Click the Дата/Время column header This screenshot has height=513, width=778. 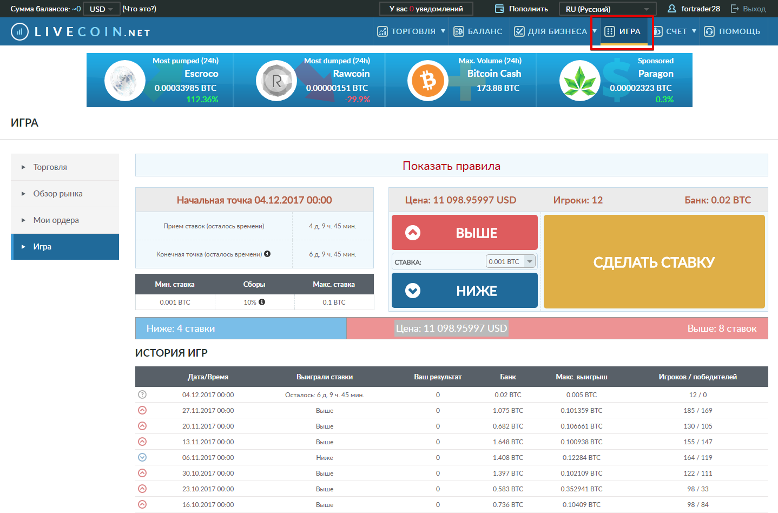208,377
